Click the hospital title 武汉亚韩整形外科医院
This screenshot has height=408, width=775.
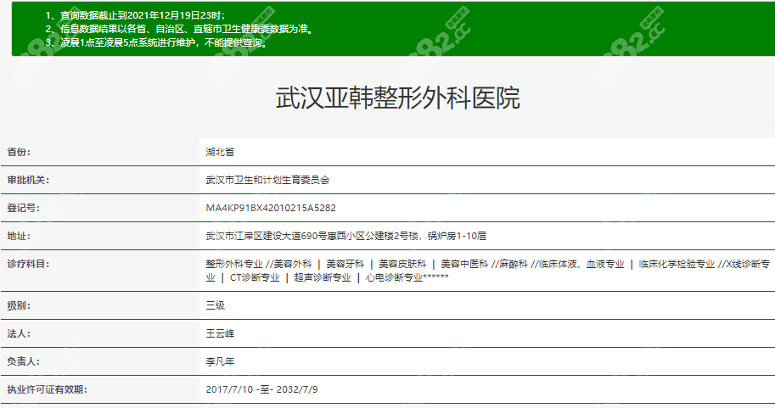[x=397, y=98]
